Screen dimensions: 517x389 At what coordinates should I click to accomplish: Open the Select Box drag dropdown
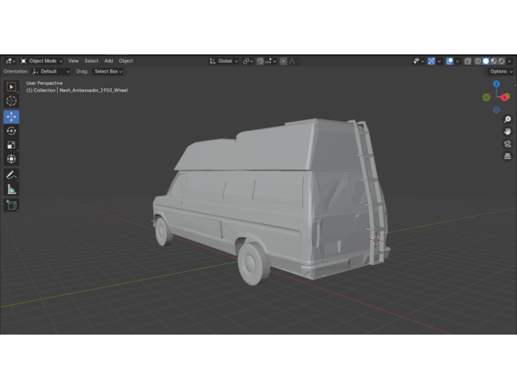tap(108, 72)
